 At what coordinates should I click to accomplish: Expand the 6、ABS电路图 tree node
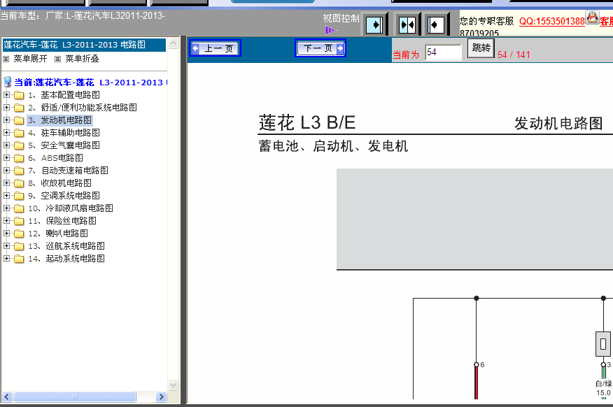6,157
